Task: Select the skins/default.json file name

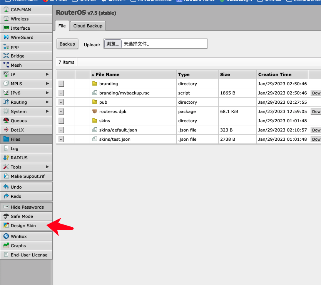Action: (118, 130)
